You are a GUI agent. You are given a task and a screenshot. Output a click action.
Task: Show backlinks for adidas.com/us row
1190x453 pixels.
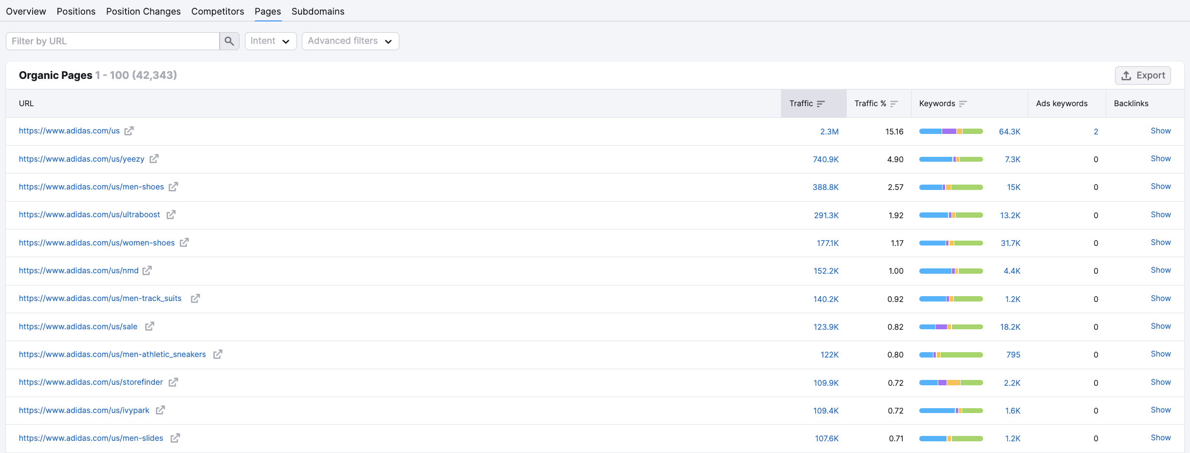pos(1161,131)
